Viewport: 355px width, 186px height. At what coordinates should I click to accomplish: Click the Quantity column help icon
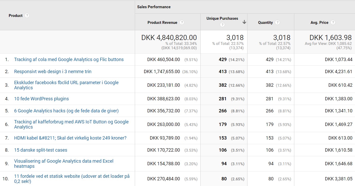tap(277, 22)
